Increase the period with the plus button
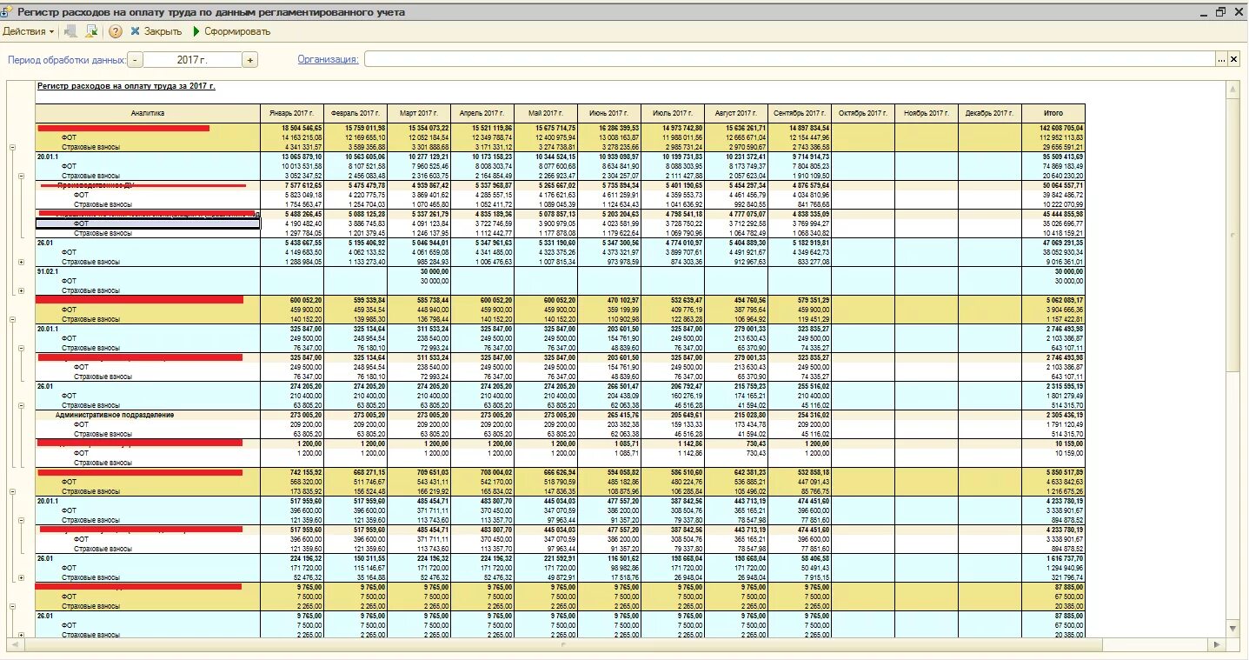The image size is (1249, 660). 250,60
